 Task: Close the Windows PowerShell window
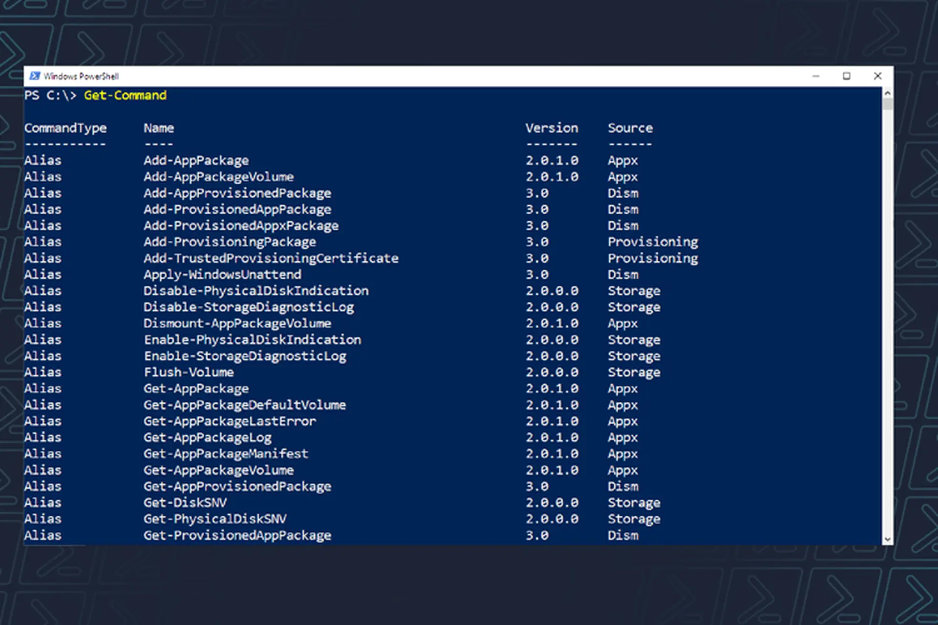(x=877, y=76)
